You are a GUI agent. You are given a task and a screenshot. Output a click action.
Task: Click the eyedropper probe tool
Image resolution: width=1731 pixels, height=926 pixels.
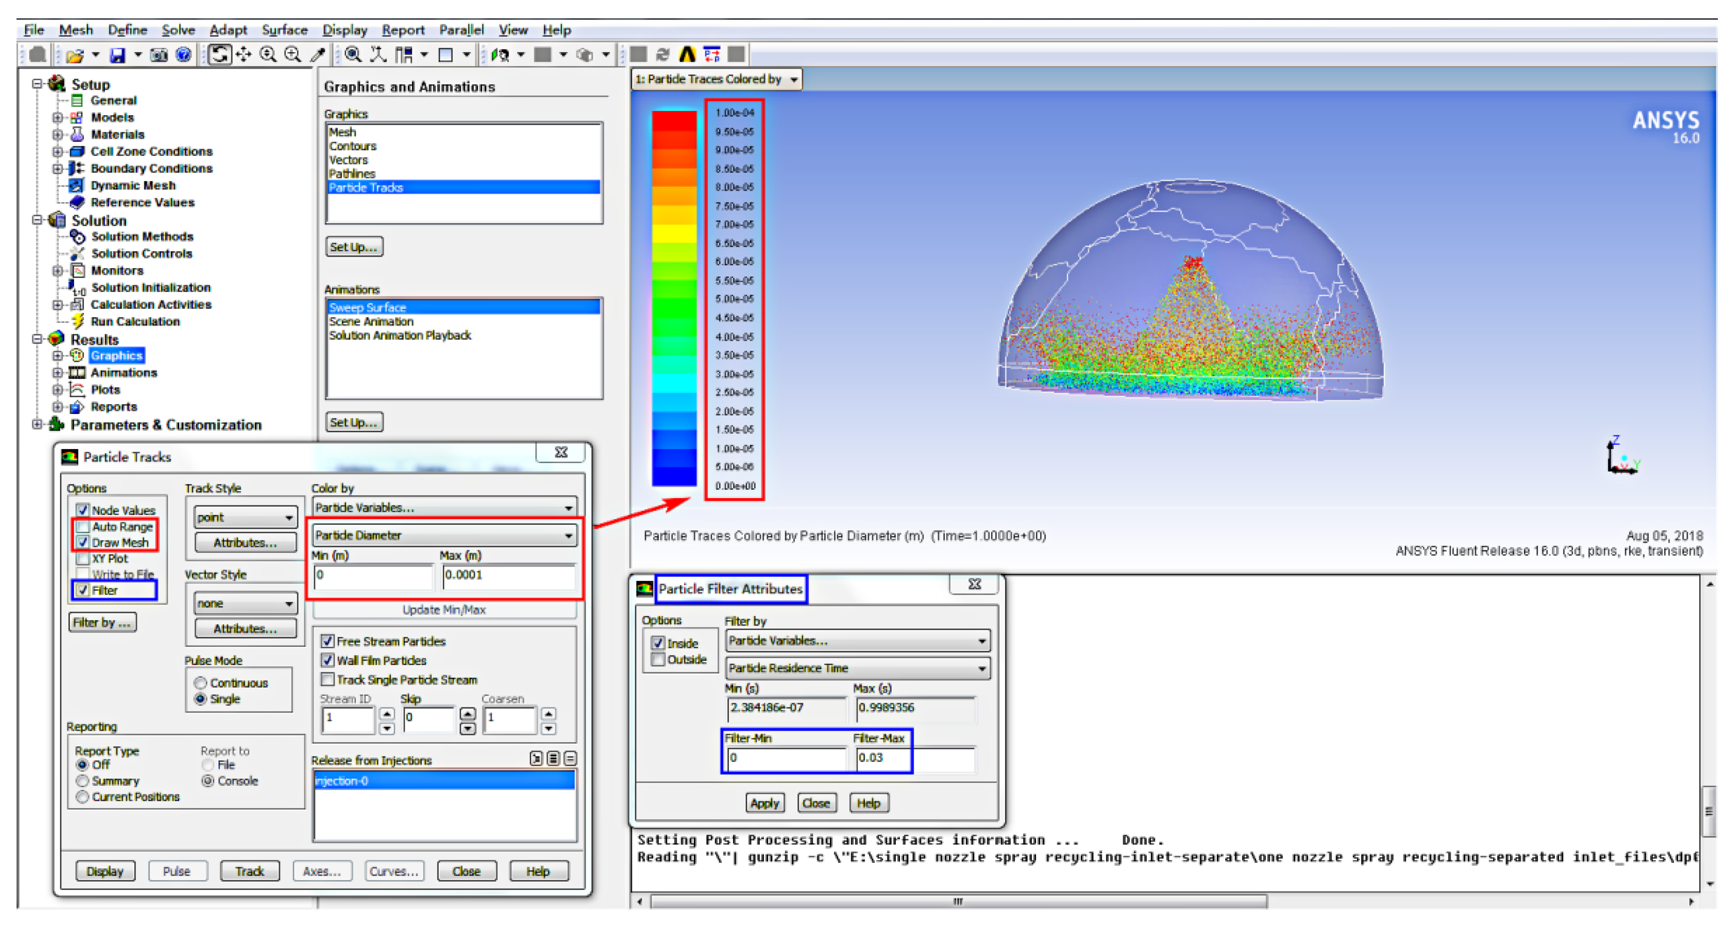317,55
